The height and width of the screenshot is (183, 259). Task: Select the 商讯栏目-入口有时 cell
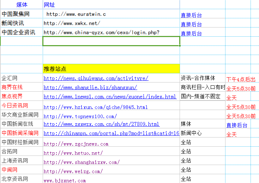coord(203,87)
